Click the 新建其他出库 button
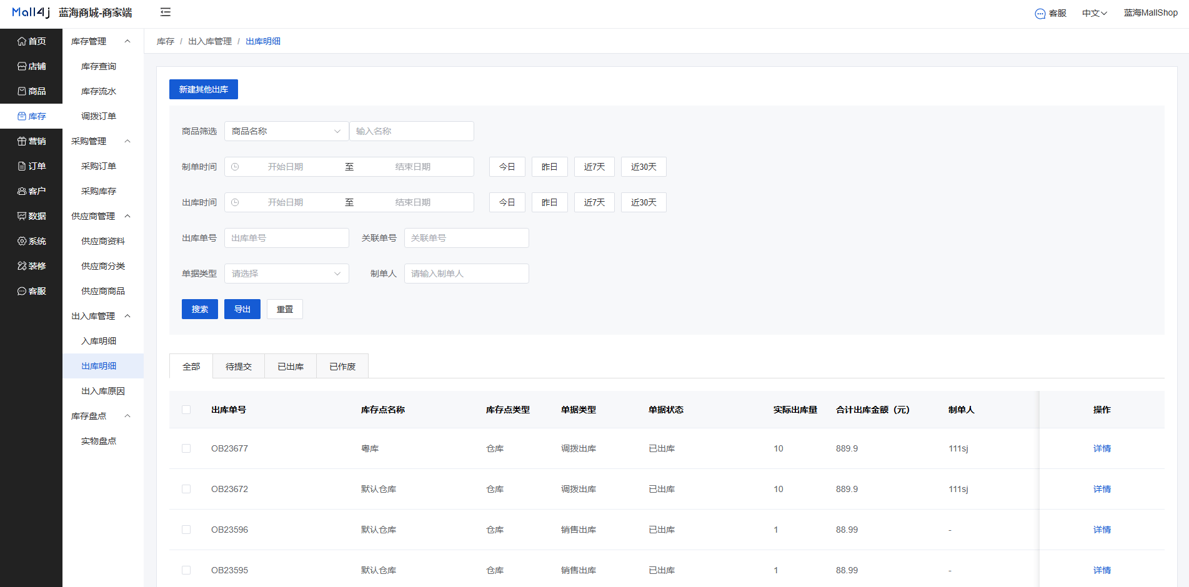1189x587 pixels. 204,89
